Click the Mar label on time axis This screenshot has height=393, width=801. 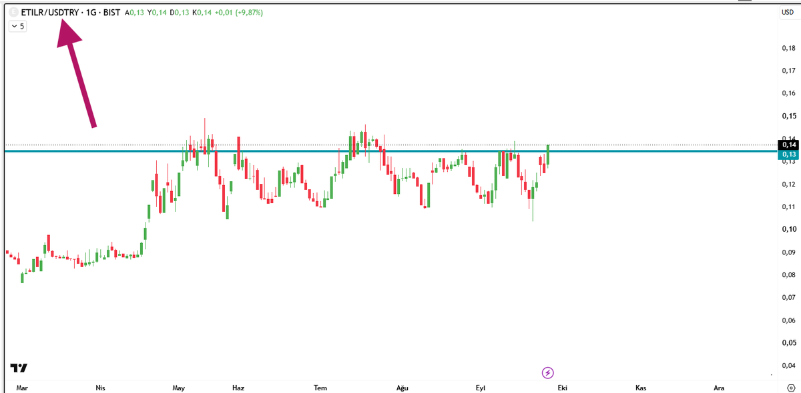22,388
